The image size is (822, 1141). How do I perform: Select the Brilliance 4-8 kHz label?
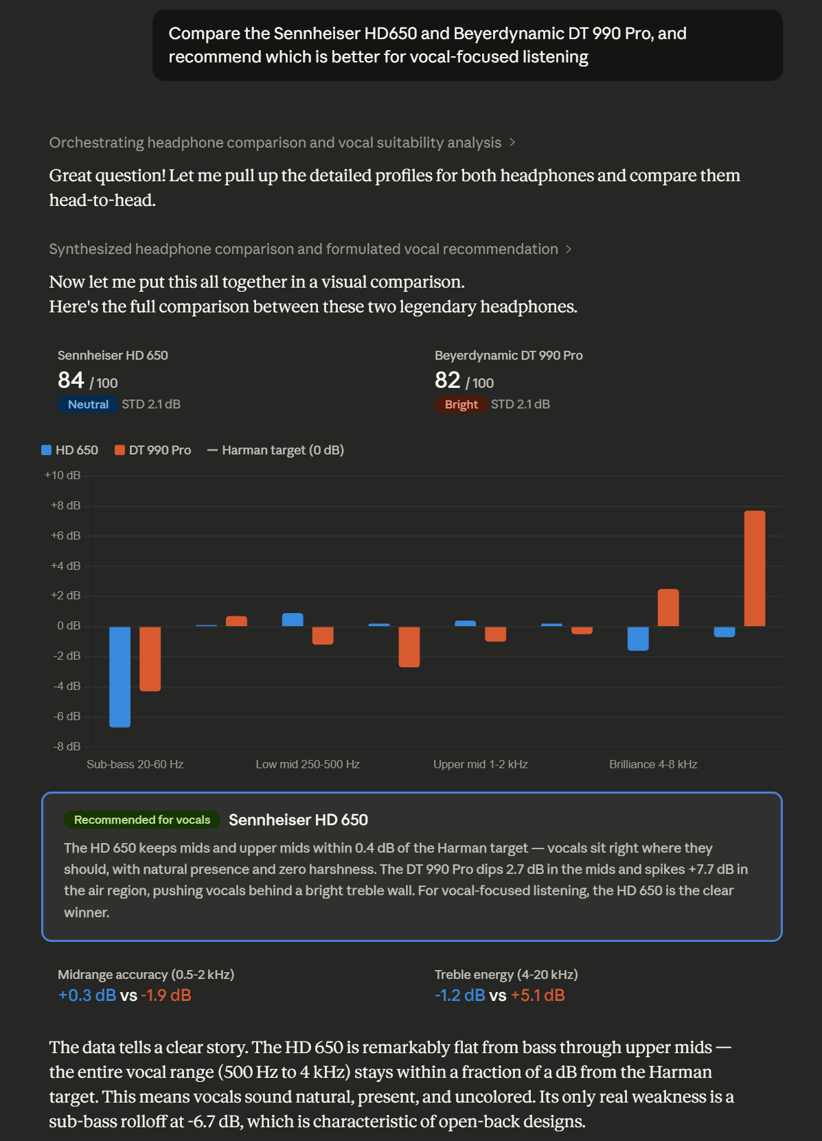tap(652, 763)
